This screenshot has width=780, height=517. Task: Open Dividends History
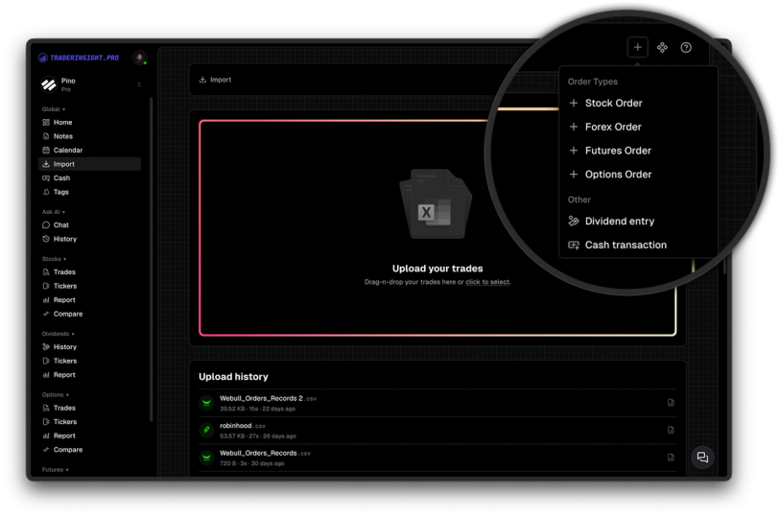point(89,347)
